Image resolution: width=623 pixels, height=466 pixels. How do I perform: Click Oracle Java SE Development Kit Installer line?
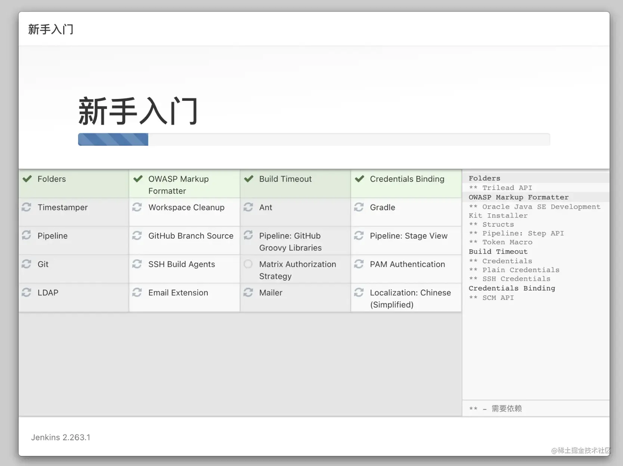coord(535,211)
